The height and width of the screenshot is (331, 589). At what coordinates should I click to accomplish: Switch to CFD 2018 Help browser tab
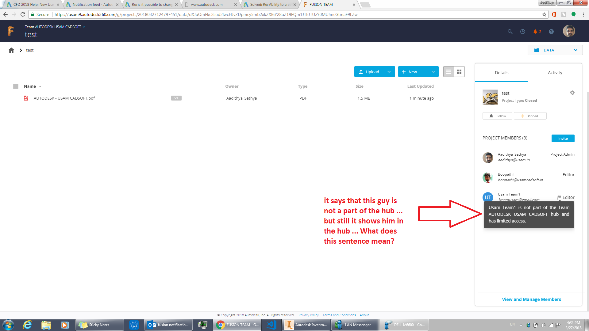(33, 5)
